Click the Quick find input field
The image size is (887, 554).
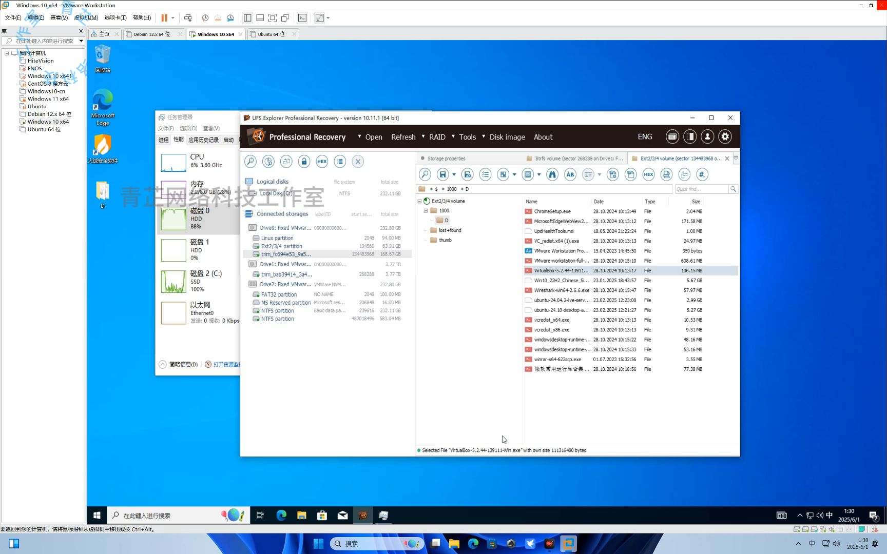[701, 189]
